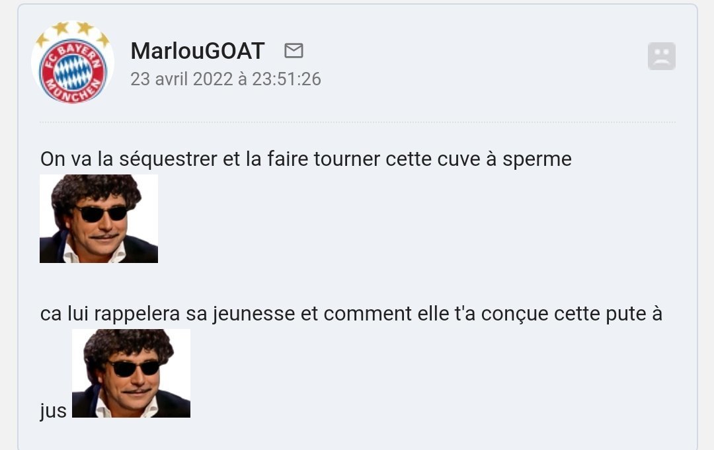The image size is (714, 450).
Task: Open private message via envelope icon
Action: (294, 50)
